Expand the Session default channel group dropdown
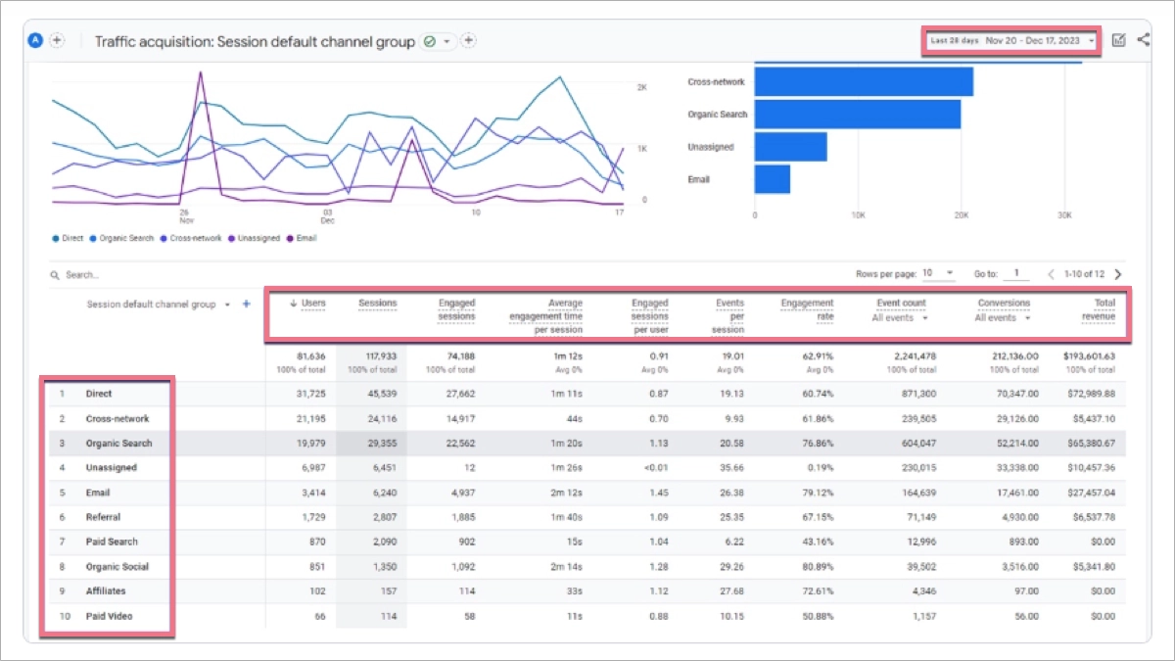 228,304
